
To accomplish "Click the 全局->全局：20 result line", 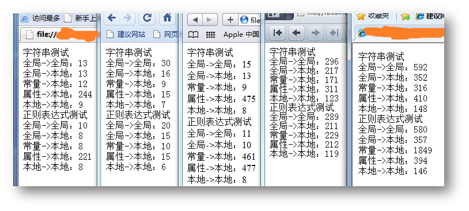I will (x=138, y=126).
